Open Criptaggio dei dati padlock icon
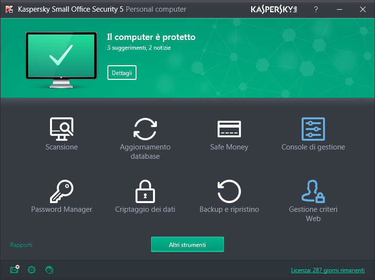Screen dimensions: 375x280 coord(145,191)
